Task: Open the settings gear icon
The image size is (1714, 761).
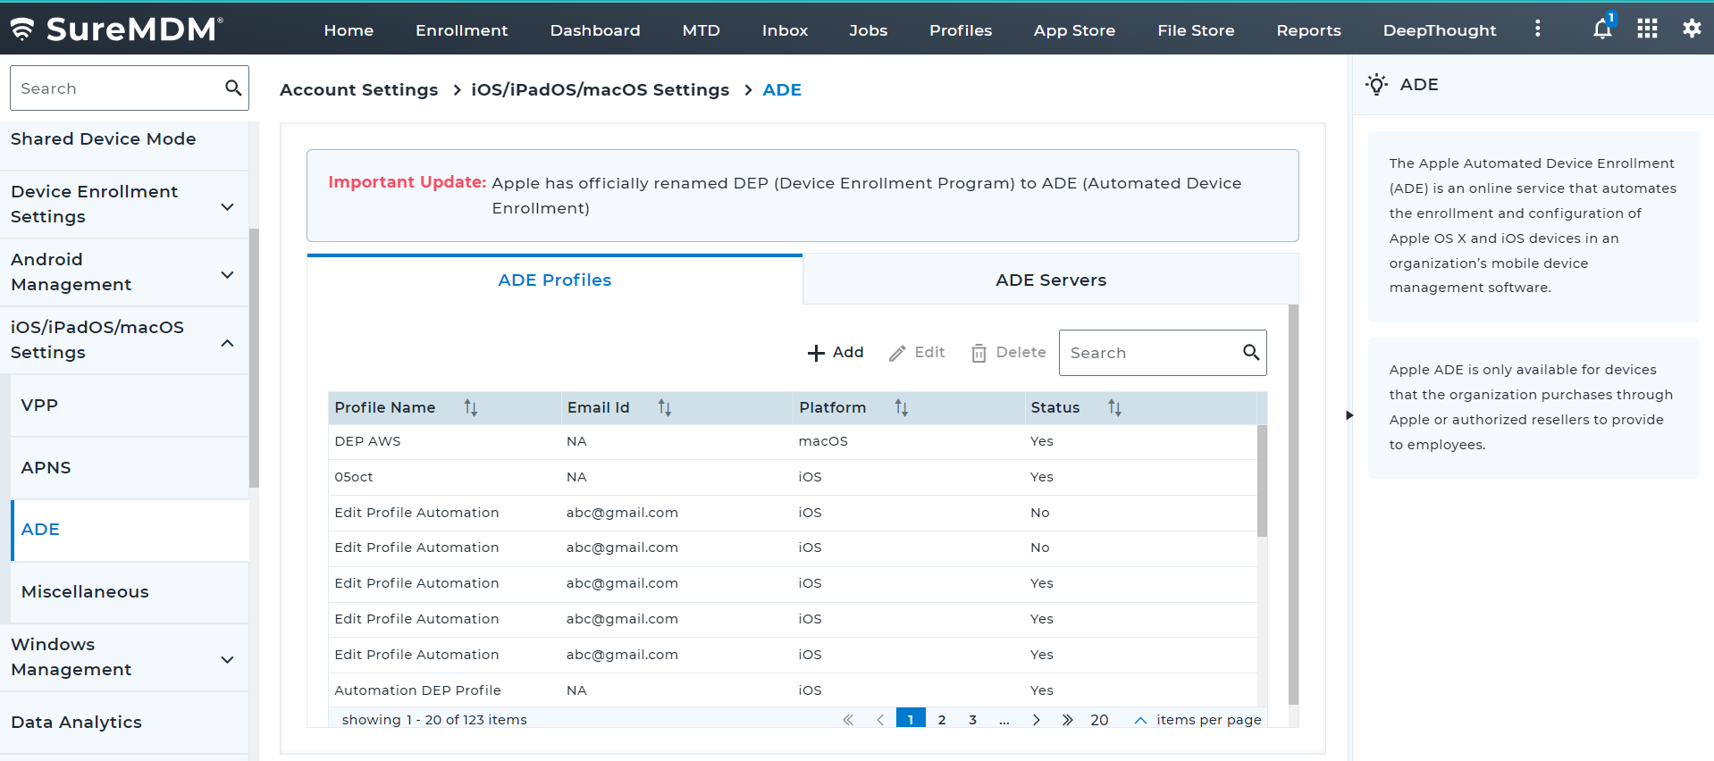Action: (x=1692, y=29)
